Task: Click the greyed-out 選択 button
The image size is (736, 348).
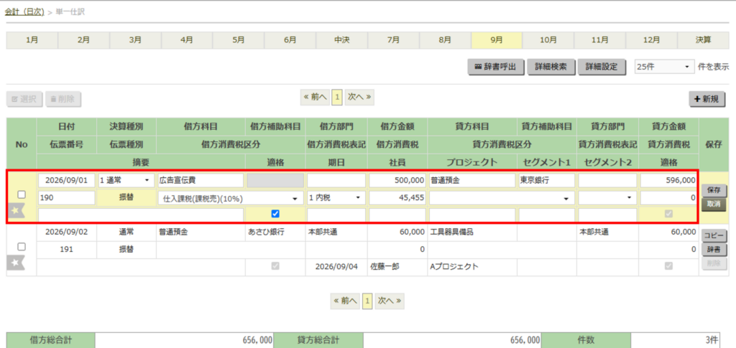Action: pyautogui.click(x=25, y=99)
